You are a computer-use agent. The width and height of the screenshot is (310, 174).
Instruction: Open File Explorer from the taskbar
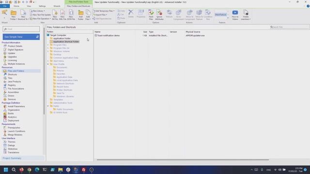[x=60, y=170]
